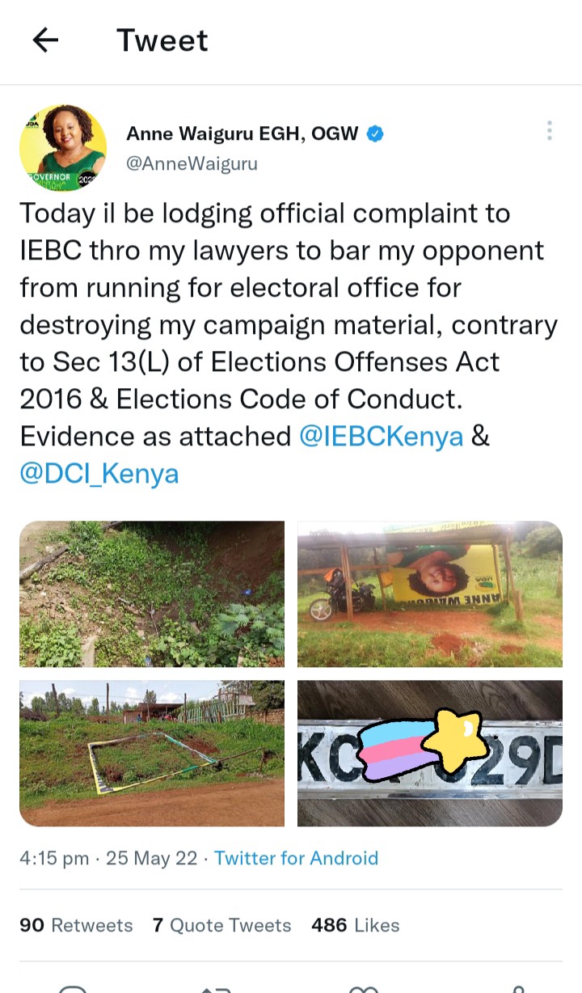Open the upside-down campaign poster photo

430,594
